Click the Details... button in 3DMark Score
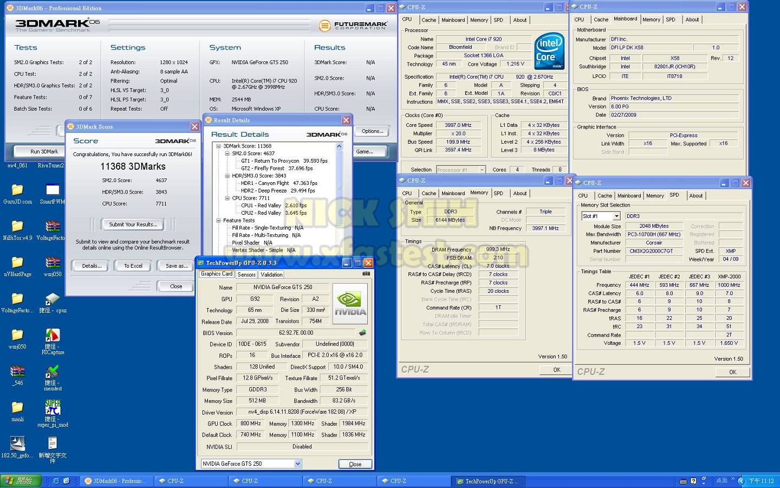Viewport: 780px width, 488px height. 92,266
